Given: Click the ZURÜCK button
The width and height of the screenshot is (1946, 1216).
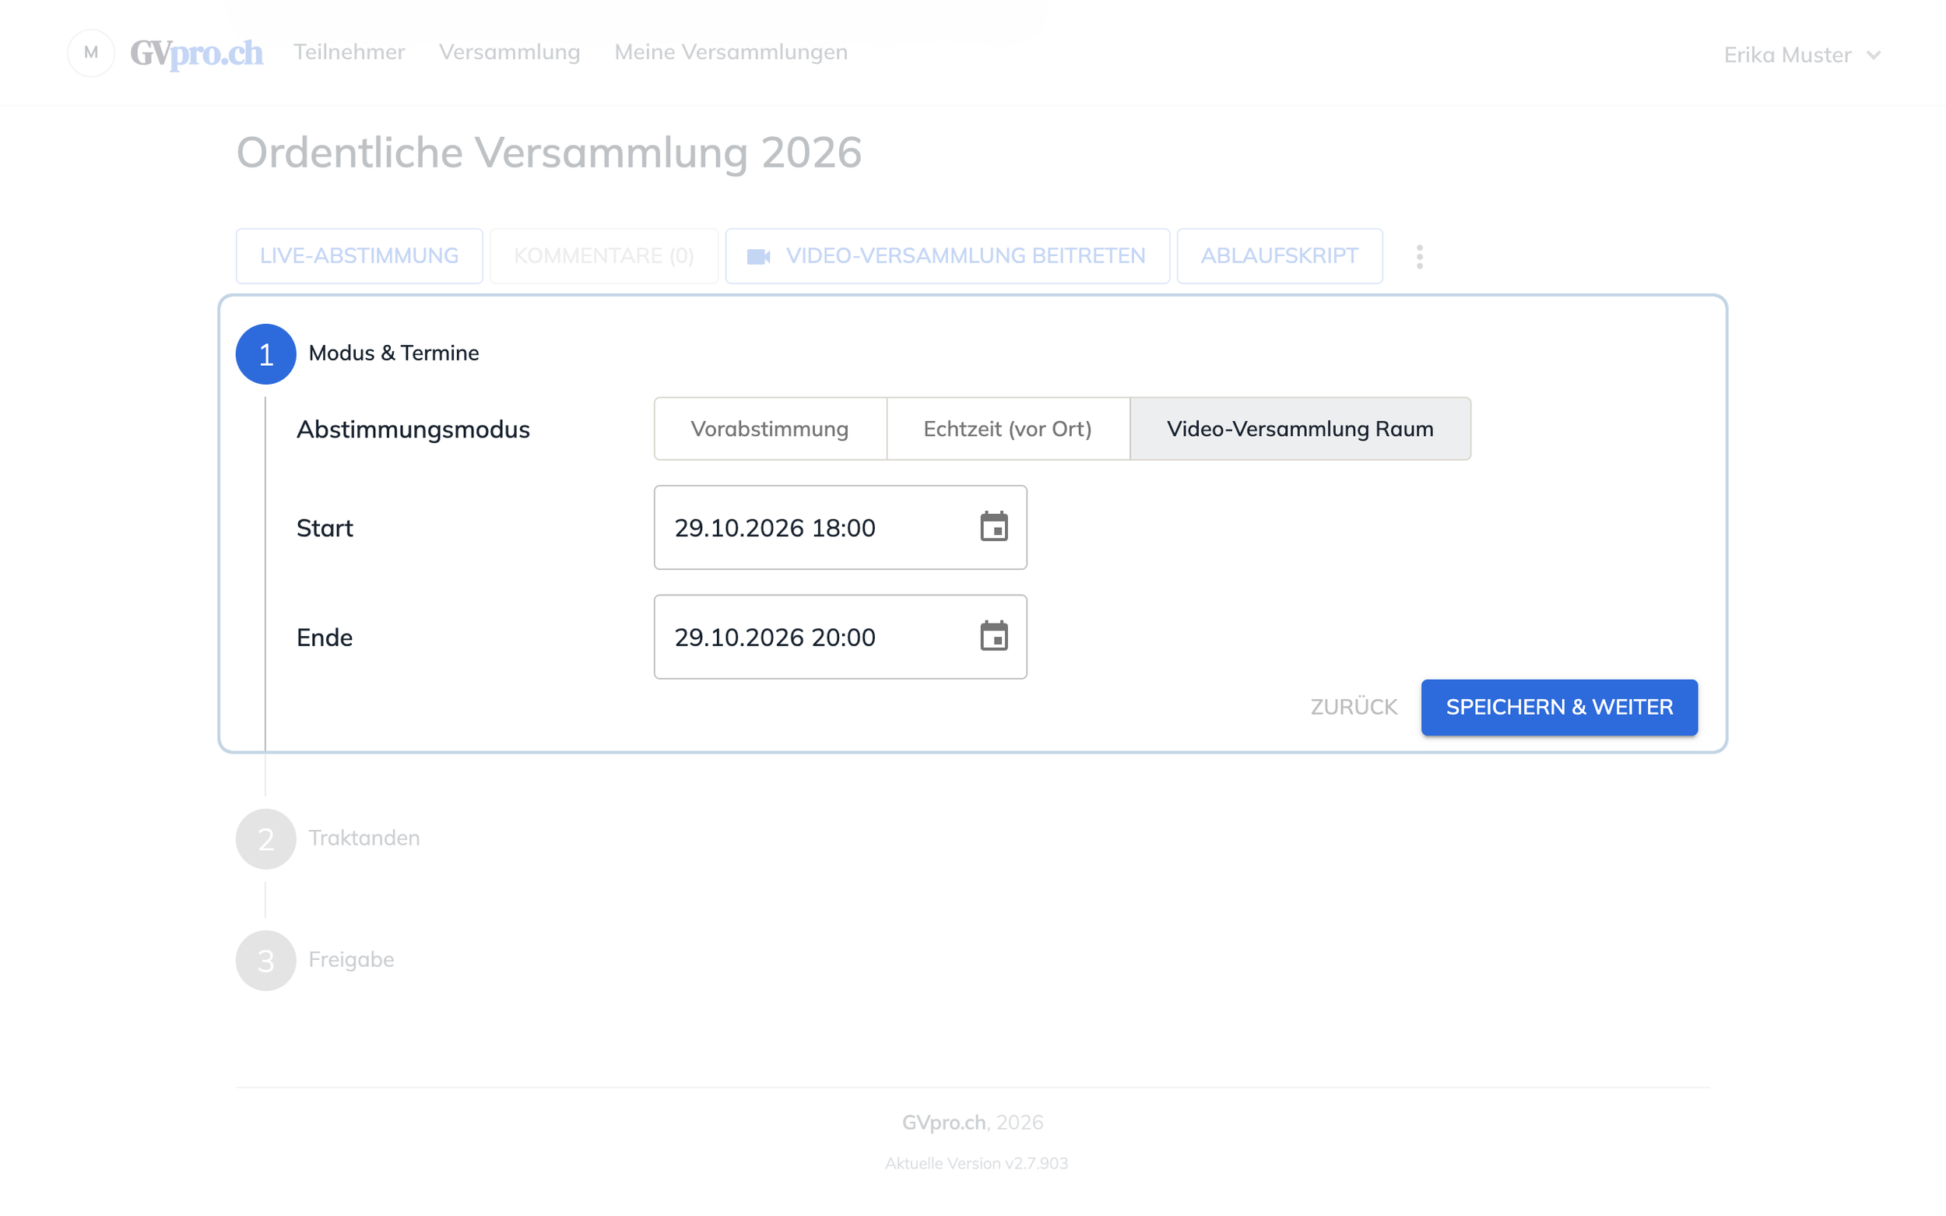Looking at the screenshot, I should click(1354, 707).
